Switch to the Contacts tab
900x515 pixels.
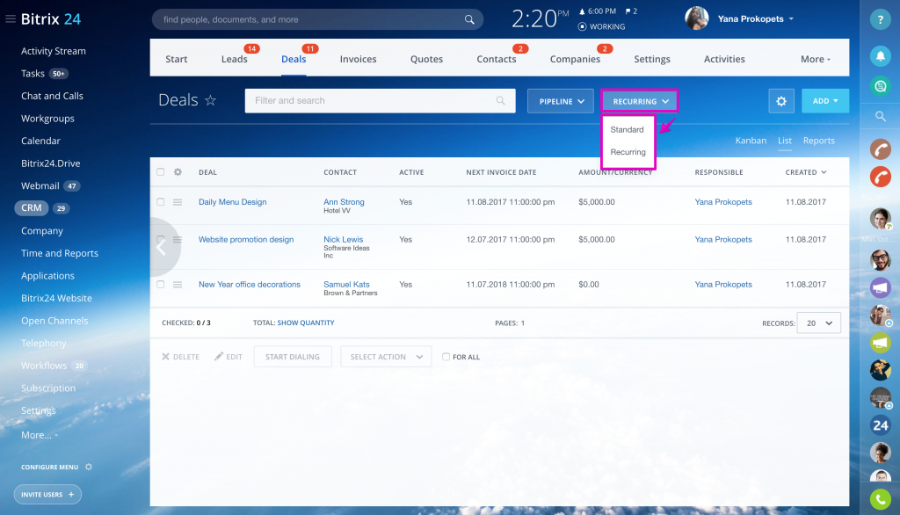(x=497, y=59)
